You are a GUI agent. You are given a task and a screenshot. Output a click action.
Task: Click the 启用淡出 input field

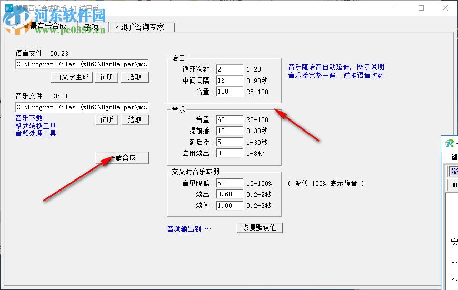click(x=230, y=153)
